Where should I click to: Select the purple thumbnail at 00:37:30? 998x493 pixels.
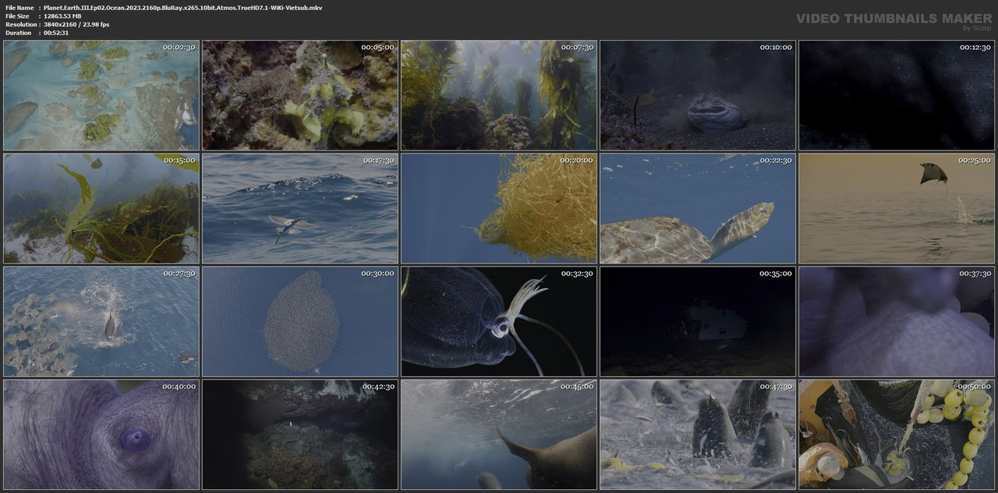click(897, 321)
